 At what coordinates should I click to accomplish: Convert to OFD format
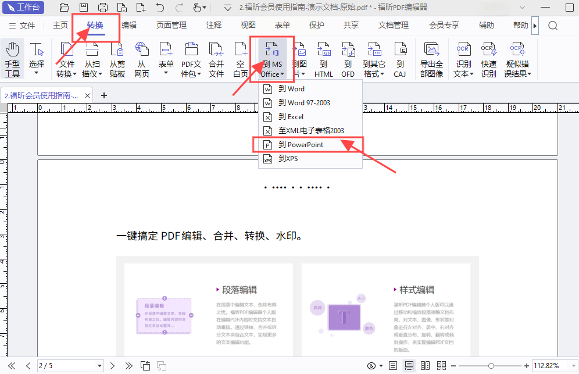pos(348,59)
